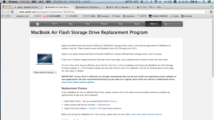The height and width of the screenshot is (120, 214).
Task: Open the アンテナに追加 bookmark
Action: 88,16
